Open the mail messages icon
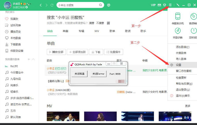Image resolution: width=197 pixels, height=125 pixels. (159, 5)
